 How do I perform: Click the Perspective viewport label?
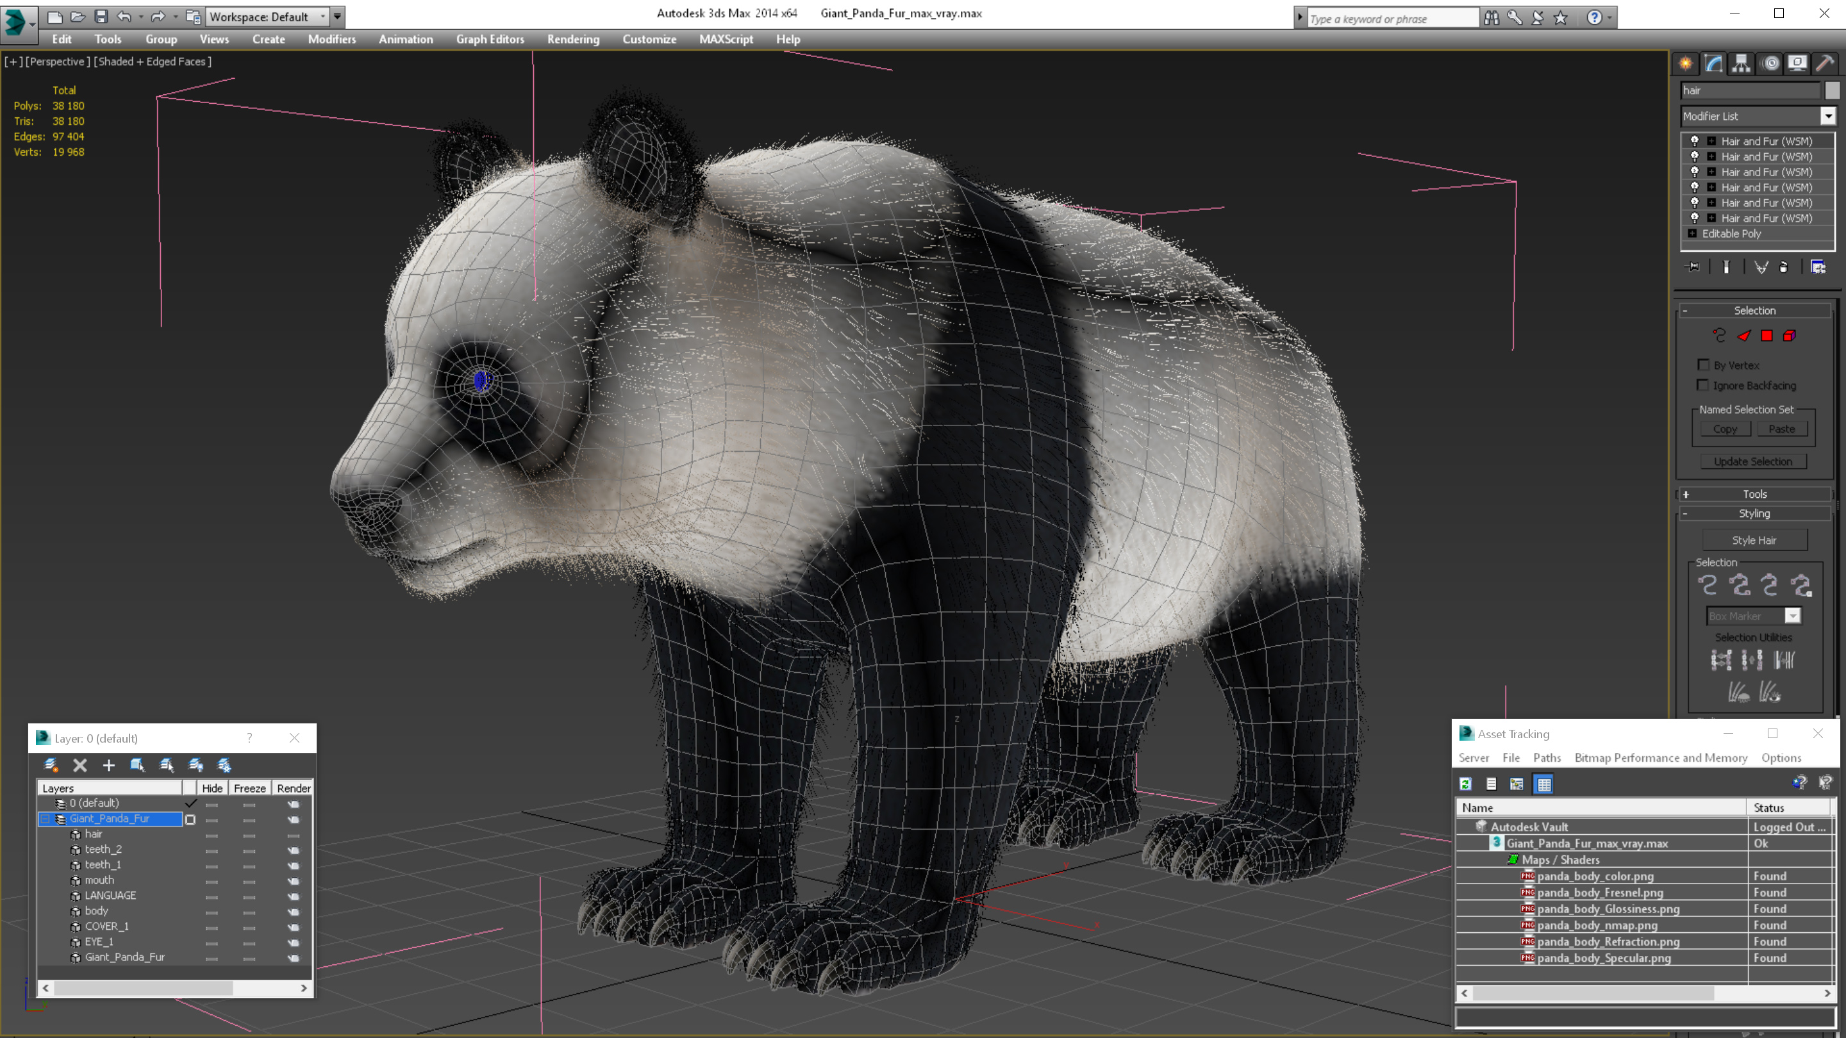(x=58, y=62)
